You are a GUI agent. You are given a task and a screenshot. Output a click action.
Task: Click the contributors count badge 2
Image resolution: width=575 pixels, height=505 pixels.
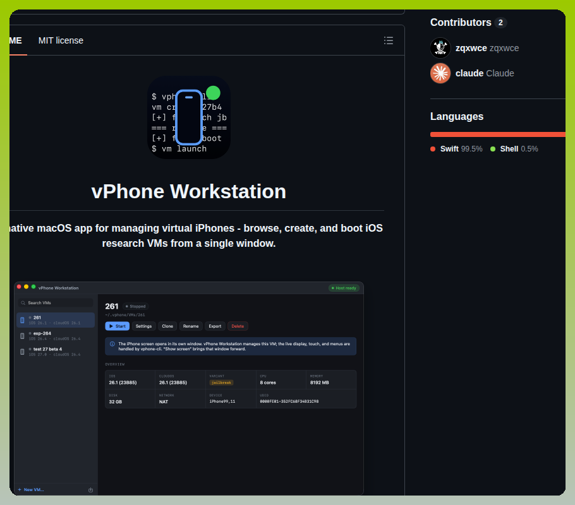pyautogui.click(x=500, y=23)
